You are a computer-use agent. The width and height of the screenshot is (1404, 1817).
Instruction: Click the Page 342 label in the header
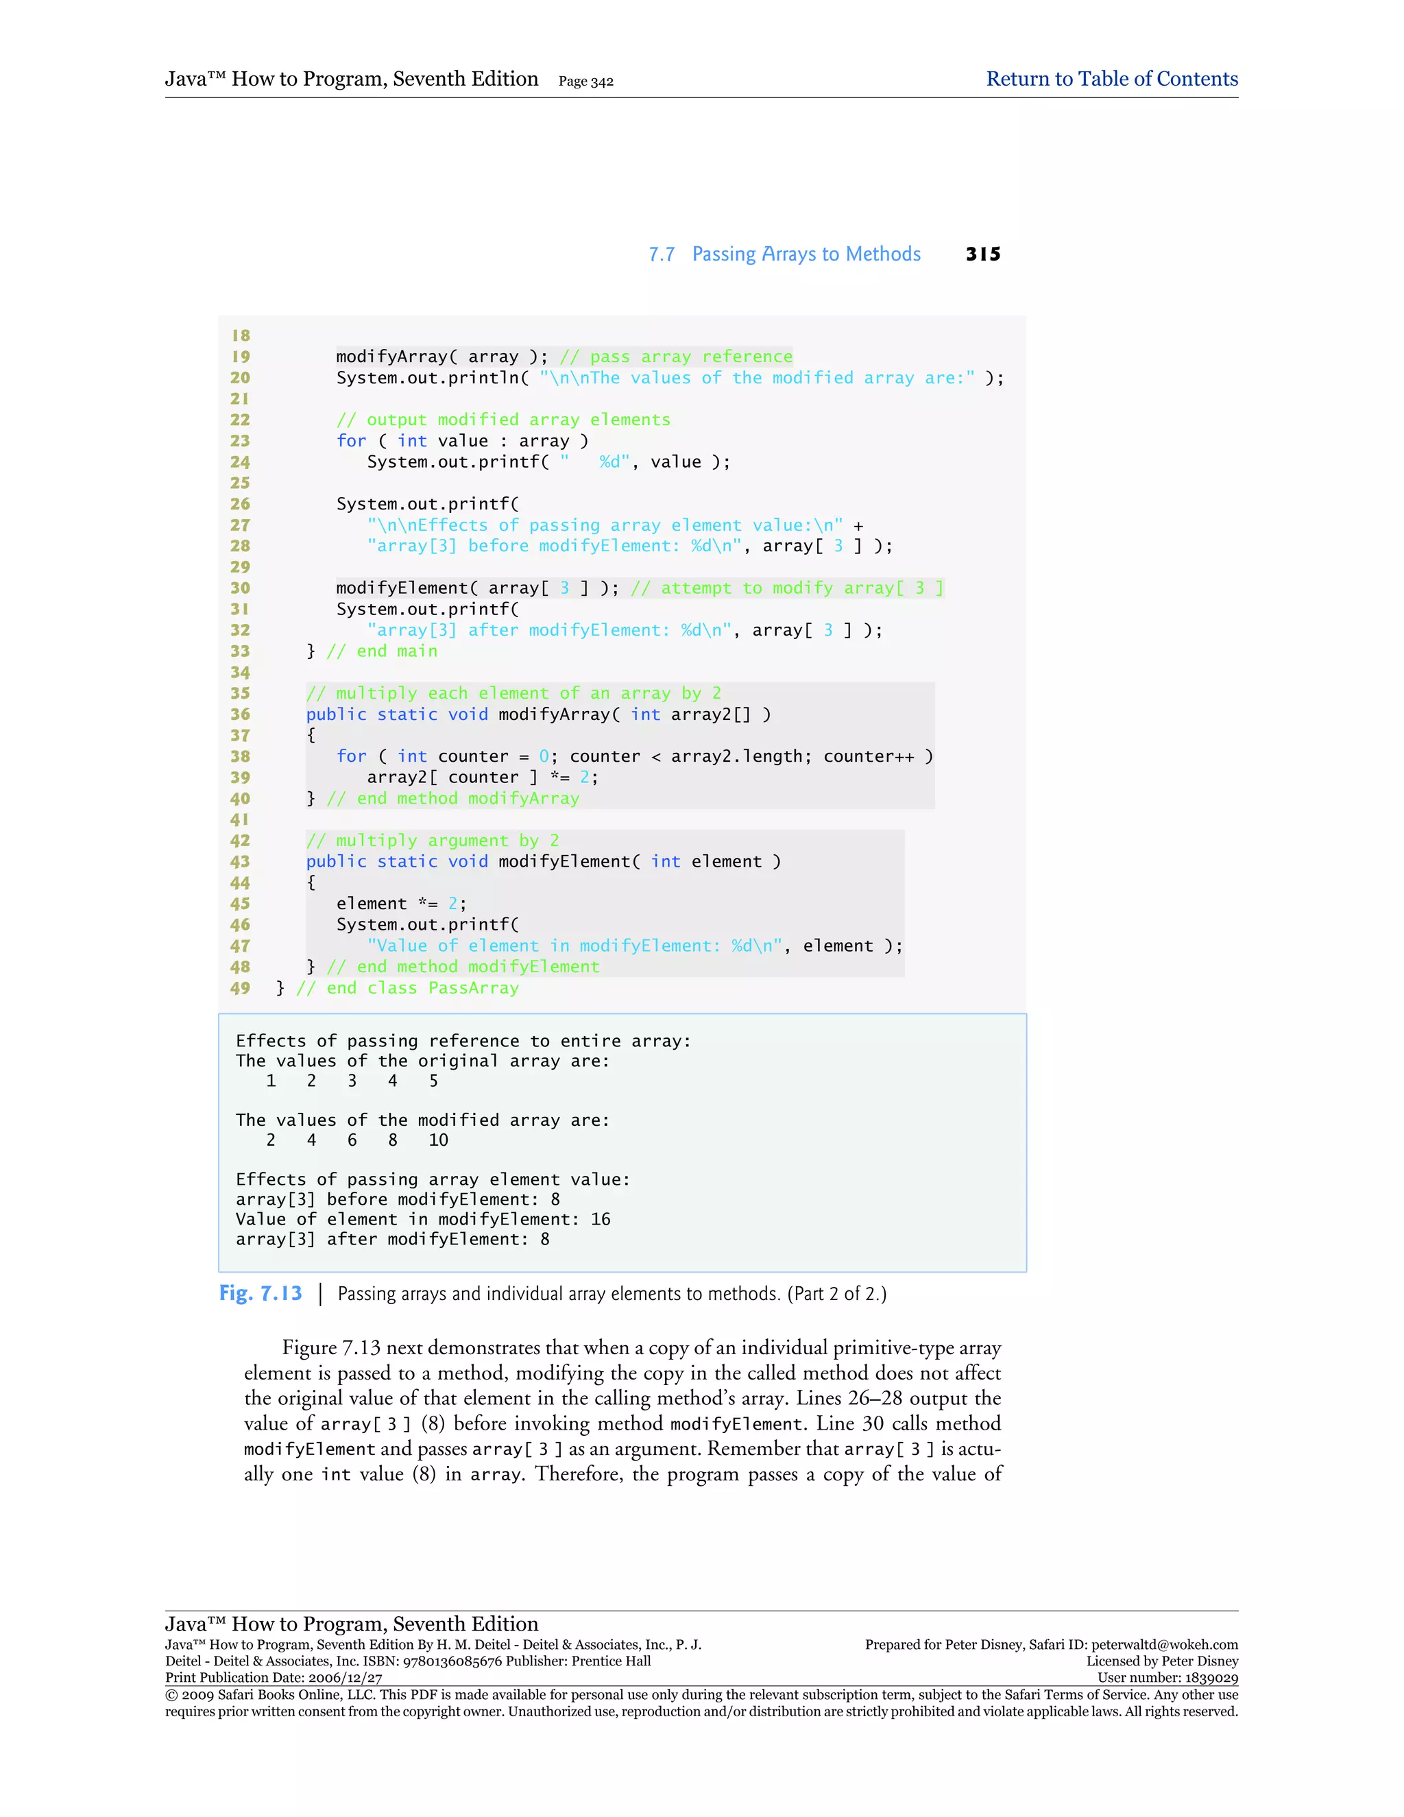pyautogui.click(x=585, y=82)
